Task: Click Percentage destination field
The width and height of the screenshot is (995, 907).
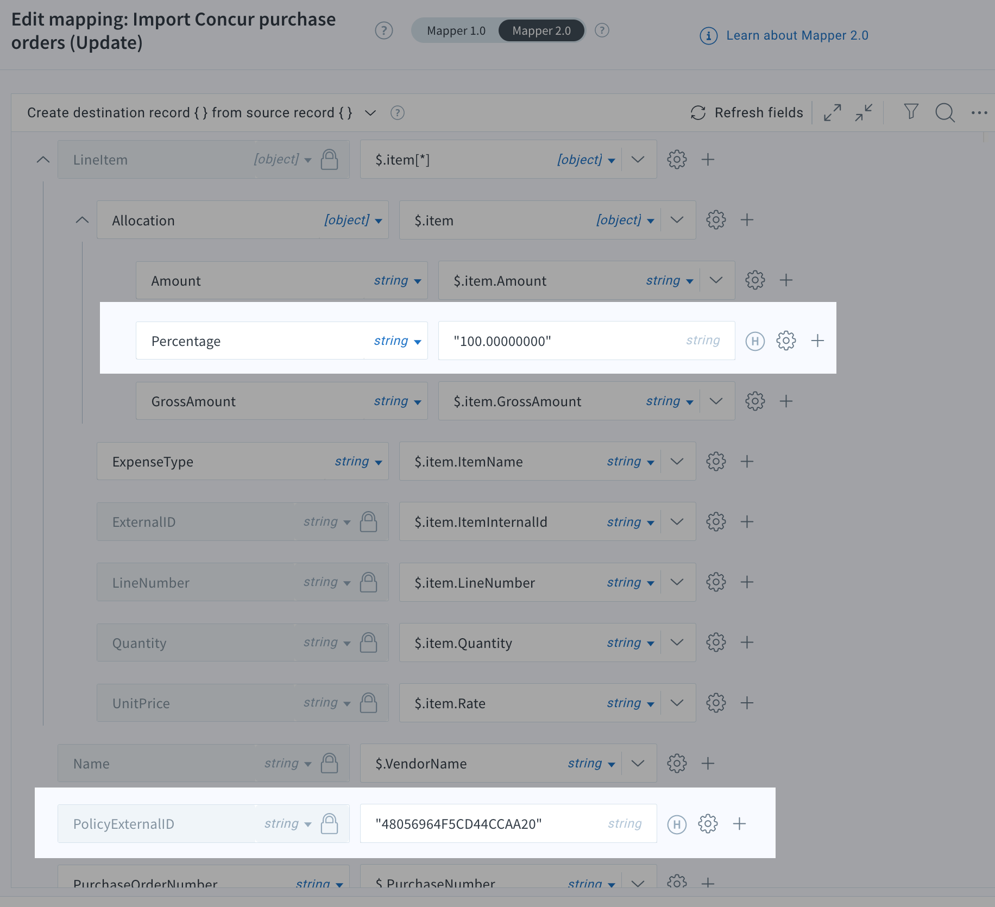Action: (x=282, y=341)
